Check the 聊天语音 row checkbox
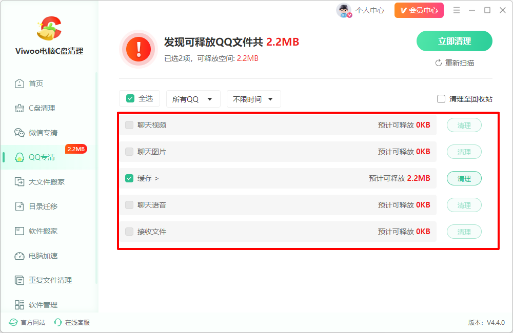513x333 pixels. coord(129,205)
